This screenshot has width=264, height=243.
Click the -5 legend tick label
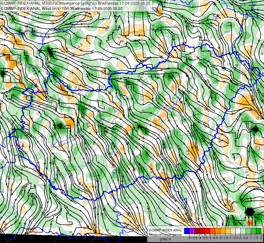189,238
